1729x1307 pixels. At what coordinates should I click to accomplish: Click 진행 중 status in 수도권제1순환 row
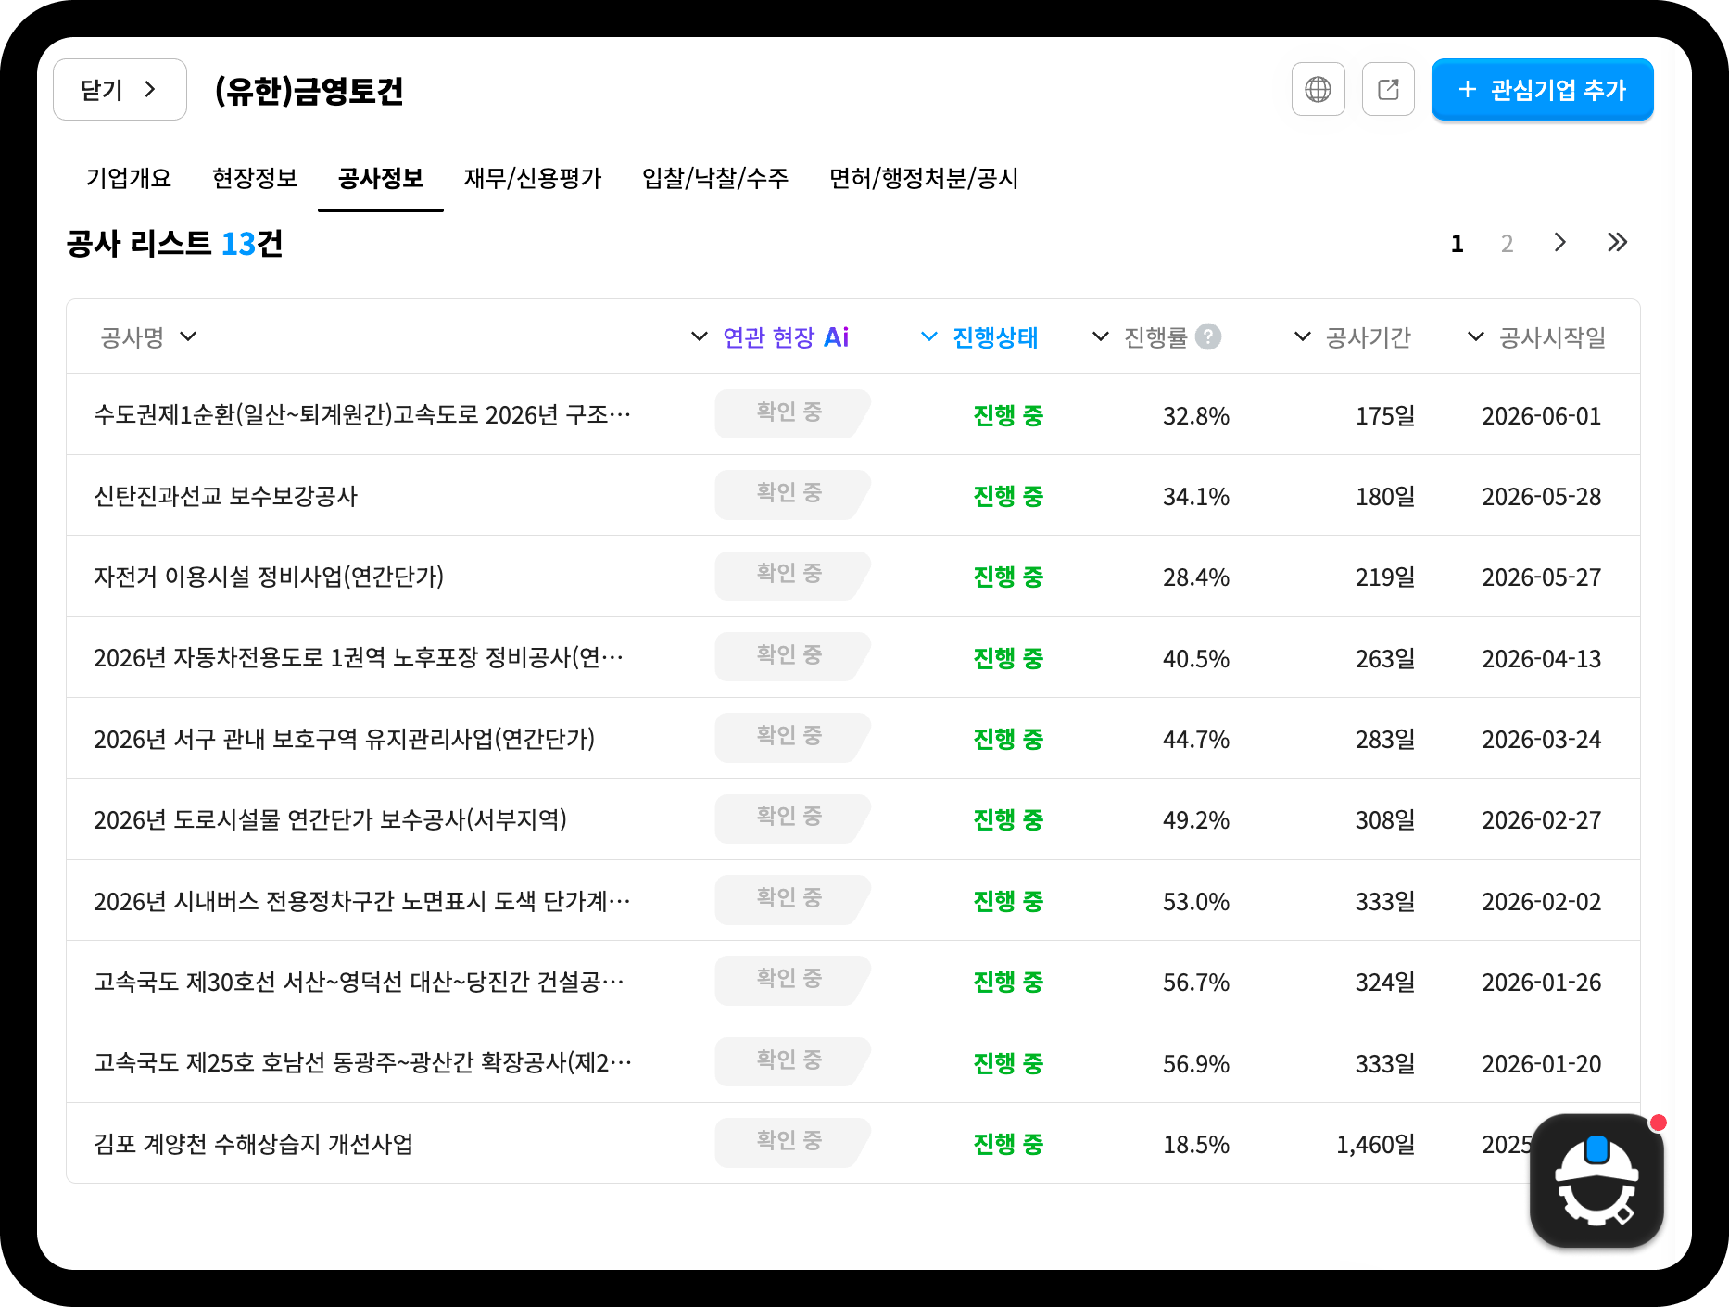click(1008, 415)
